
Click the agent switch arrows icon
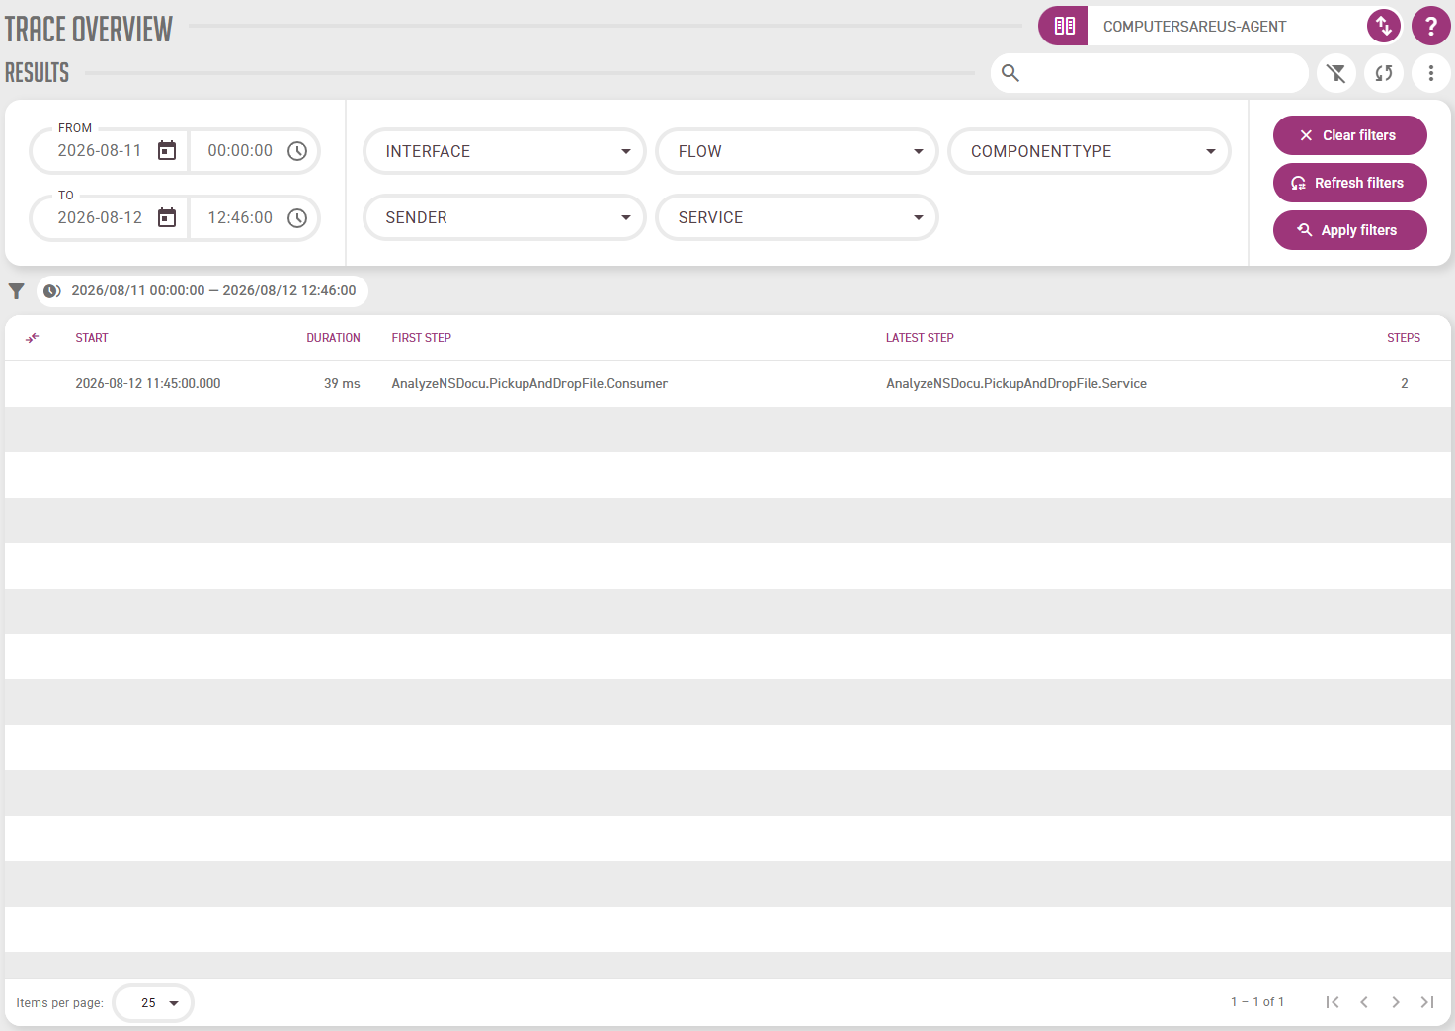point(1384,26)
